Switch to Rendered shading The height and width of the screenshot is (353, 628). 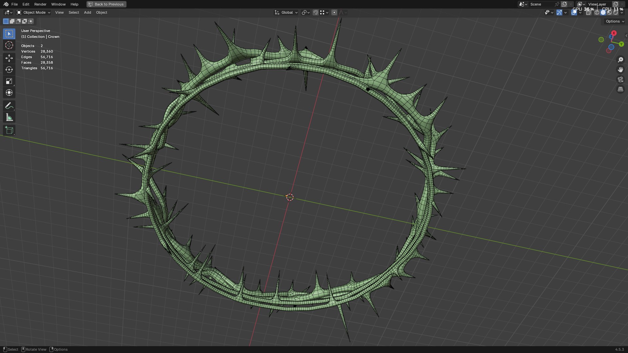point(616,12)
